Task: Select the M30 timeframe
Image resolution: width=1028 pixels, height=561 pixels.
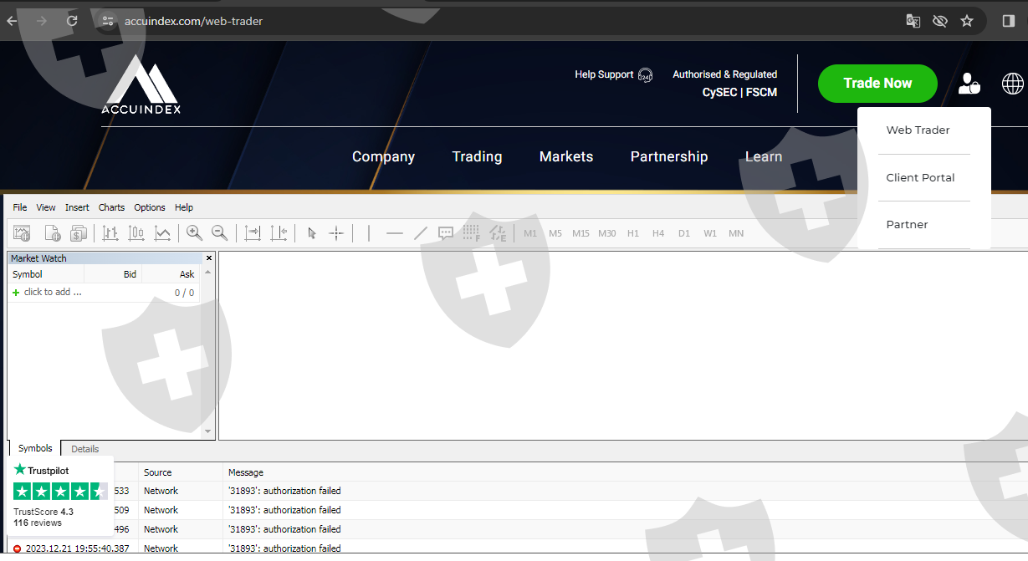Action: [607, 233]
